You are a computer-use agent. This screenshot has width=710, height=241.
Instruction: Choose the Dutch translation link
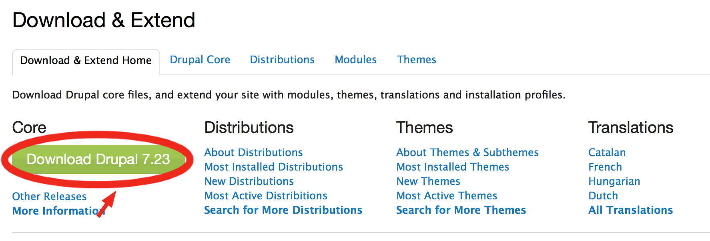click(x=603, y=196)
